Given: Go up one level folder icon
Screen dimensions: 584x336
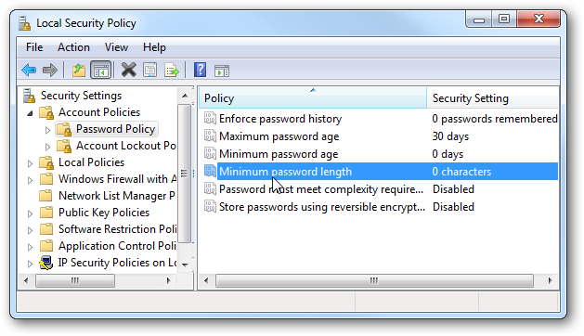Looking at the screenshot, I should coord(79,70).
